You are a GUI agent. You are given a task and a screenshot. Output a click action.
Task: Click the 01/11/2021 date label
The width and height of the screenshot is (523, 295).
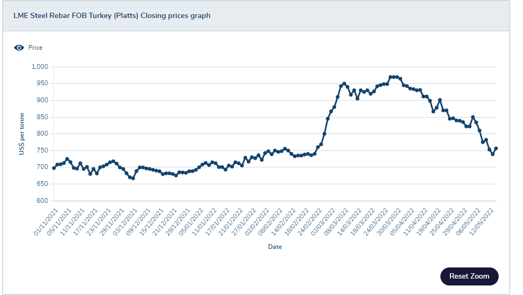(46, 222)
